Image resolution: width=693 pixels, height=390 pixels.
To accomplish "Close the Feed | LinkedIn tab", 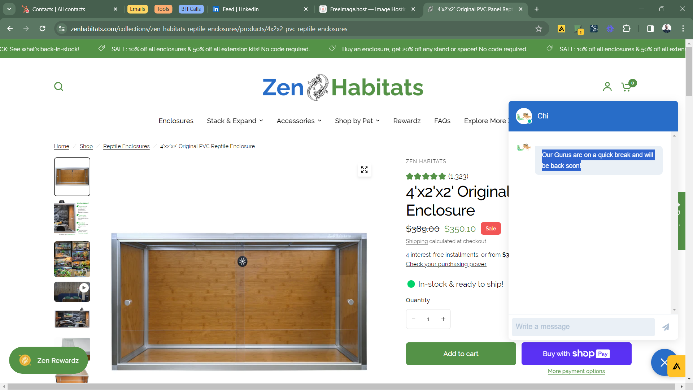I will (306, 9).
